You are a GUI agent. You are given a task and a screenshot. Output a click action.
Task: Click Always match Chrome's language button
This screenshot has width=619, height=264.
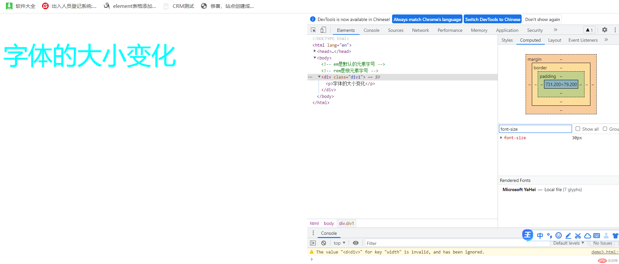[x=427, y=19]
